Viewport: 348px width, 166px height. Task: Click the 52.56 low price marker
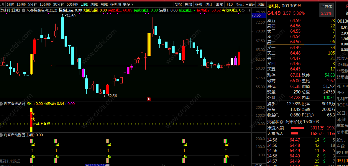pyautogui.click(x=112, y=96)
